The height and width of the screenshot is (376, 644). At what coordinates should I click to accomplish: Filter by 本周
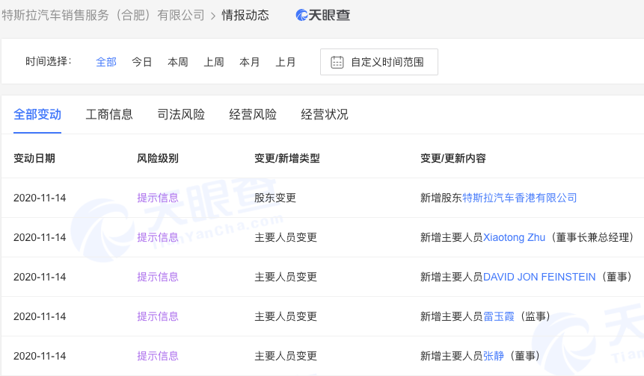178,62
